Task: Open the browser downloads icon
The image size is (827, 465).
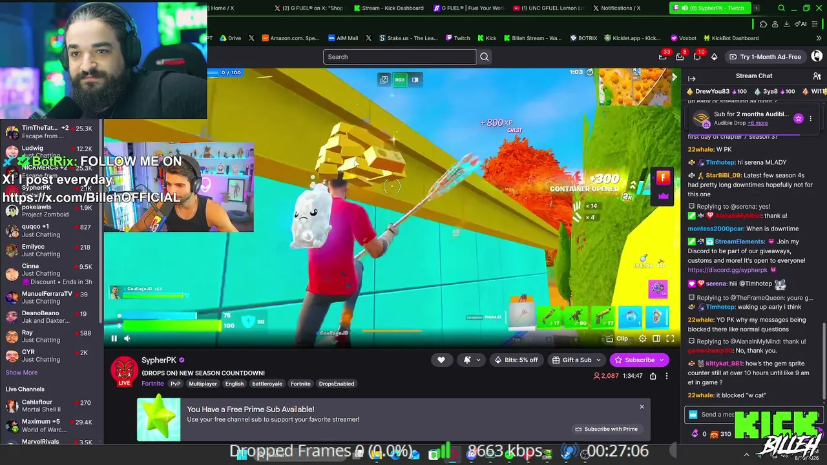Action: (x=786, y=24)
